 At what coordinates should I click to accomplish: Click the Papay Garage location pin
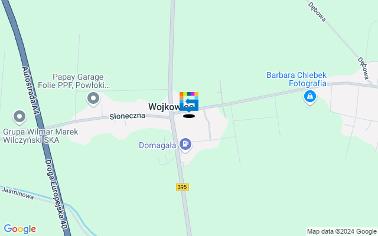point(93,99)
